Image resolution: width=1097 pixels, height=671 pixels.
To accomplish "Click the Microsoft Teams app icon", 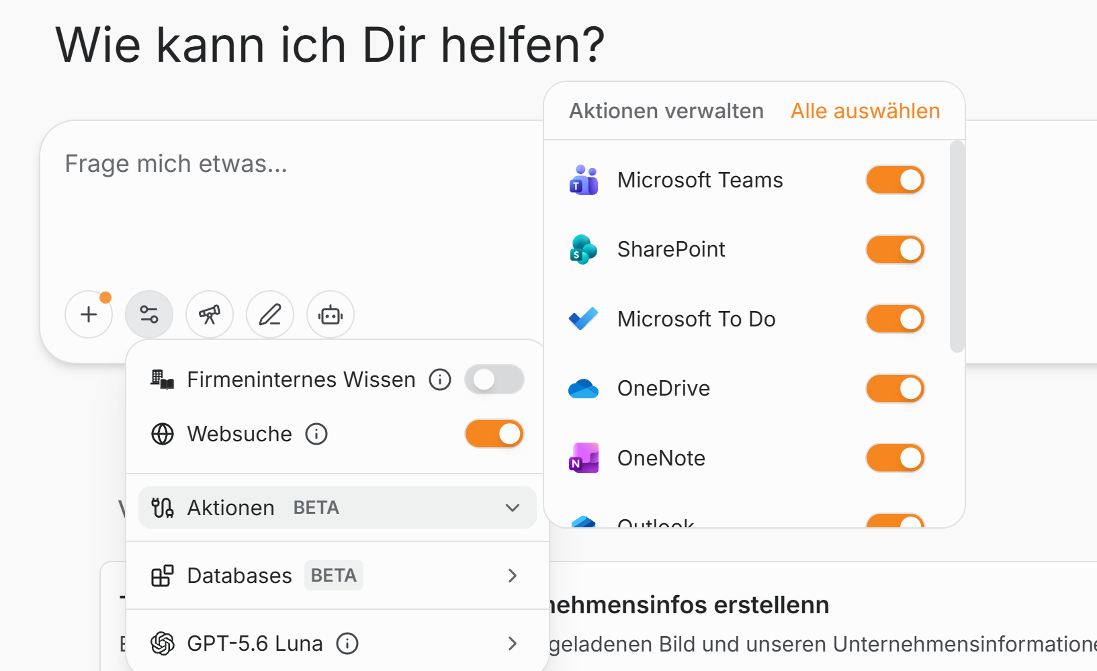I will [x=584, y=180].
